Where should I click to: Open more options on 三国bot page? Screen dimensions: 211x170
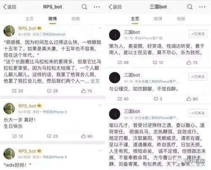click(202, 7)
